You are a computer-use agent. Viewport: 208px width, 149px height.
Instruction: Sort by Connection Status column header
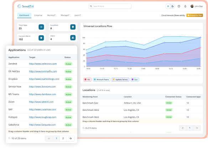point(173,97)
